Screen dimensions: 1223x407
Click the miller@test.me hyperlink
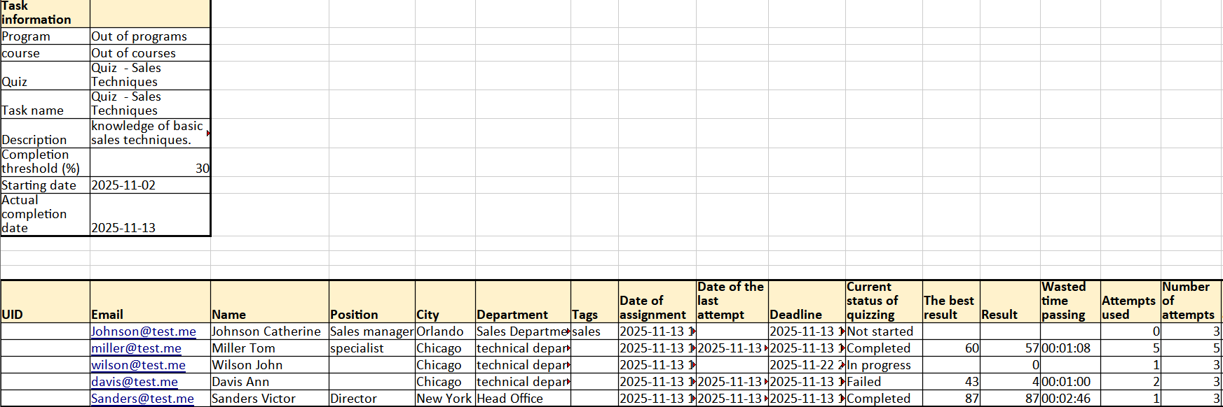tap(136, 348)
